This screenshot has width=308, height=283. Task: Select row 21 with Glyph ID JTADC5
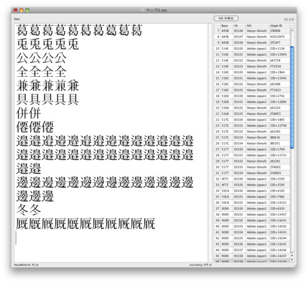point(252,114)
